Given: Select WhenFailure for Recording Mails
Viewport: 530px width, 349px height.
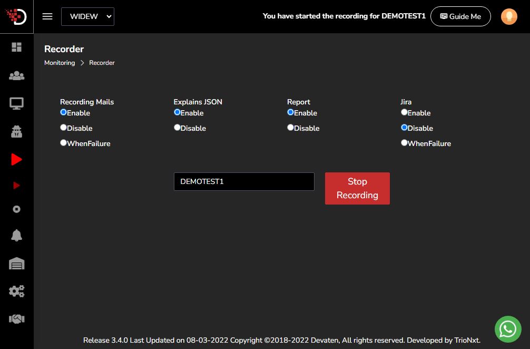Looking at the screenshot, I should 63,143.
